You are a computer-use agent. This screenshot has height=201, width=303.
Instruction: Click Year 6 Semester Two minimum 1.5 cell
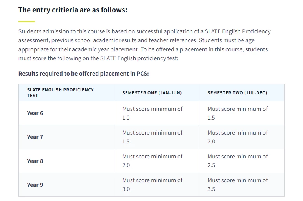click(242, 113)
